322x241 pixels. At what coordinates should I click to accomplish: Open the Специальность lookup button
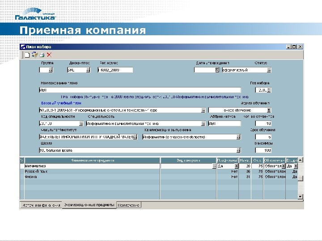[203, 124]
